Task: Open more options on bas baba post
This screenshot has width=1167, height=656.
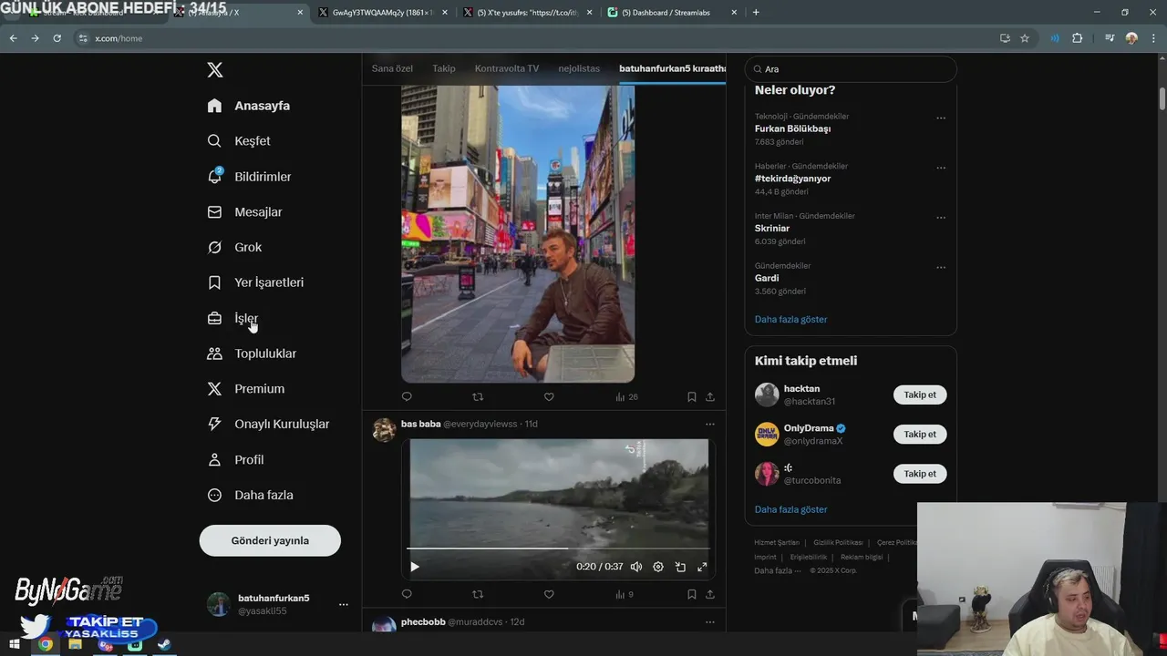Action: pos(710,425)
